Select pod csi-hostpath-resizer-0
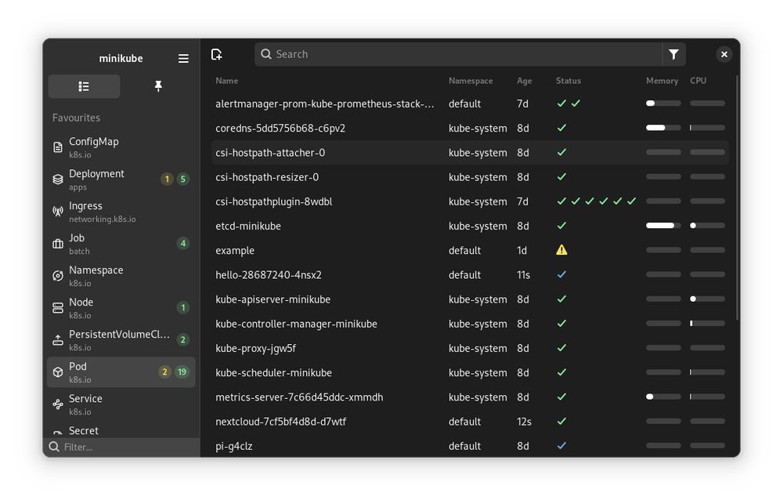 click(x=470, y=177)
